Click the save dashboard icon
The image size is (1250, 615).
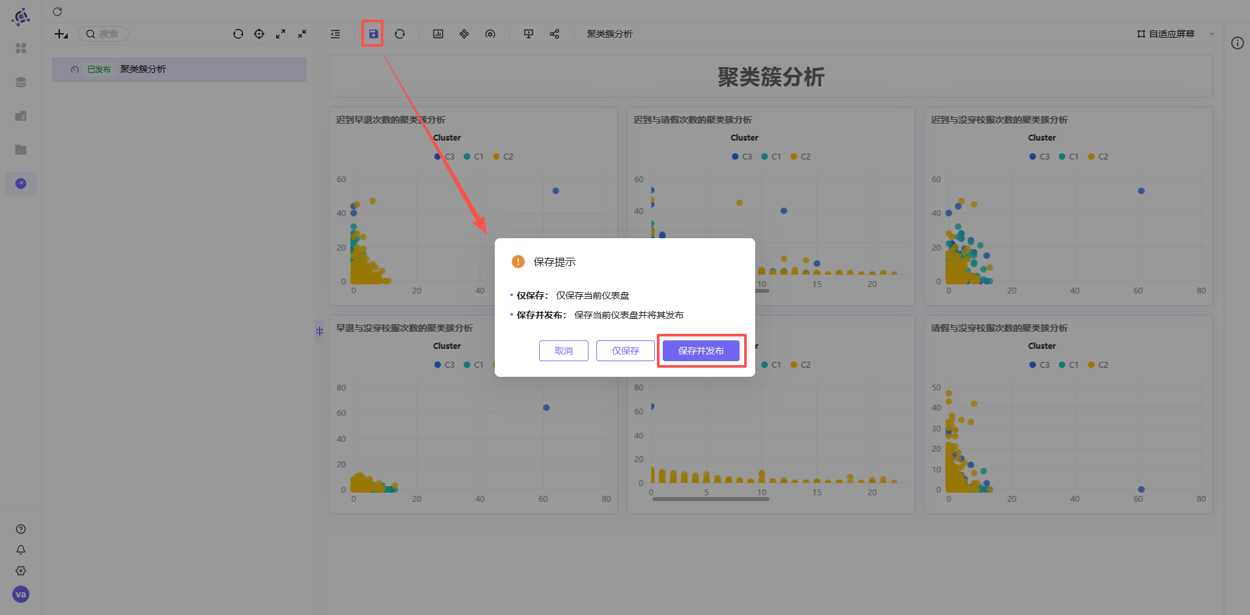(x=373, y=34)
